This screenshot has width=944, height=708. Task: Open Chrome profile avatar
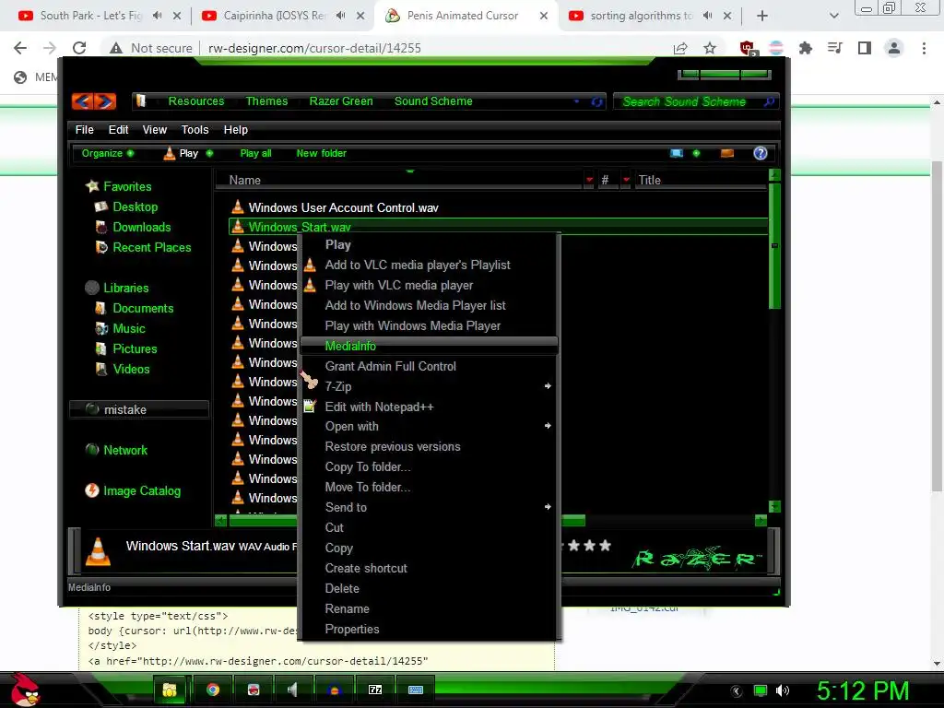coord(894,48)
